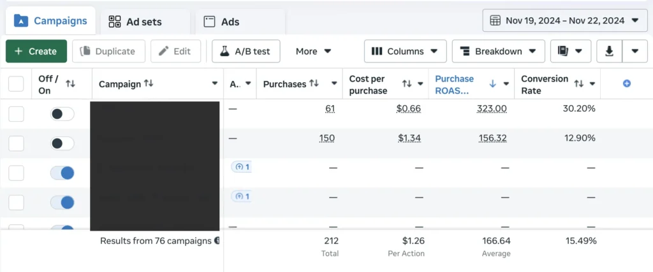Screen dimensions: 653x272
Task: Click the info icon beside 76 campaigns
Action: pyautogui.click(x=217, y=241)
